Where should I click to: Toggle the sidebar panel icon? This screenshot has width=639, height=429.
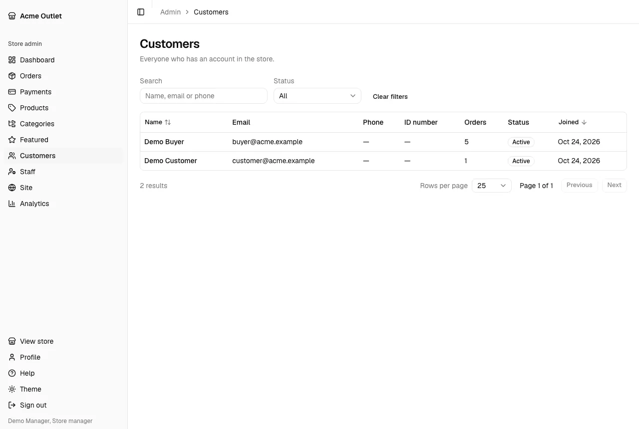click(x=141, y=12)
